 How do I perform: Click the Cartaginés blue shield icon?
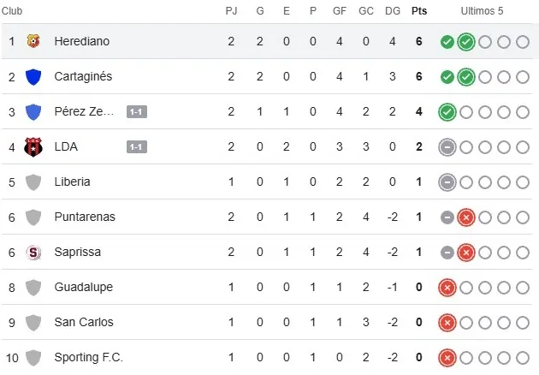click(33, 76)
